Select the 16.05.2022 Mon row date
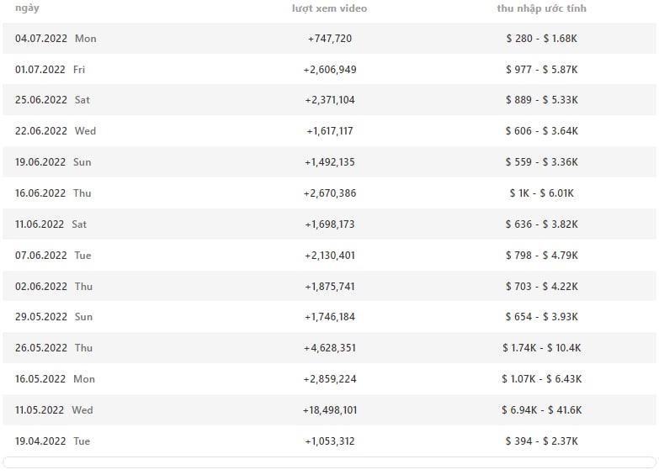 pyautogui.click(x=55, y=379)
